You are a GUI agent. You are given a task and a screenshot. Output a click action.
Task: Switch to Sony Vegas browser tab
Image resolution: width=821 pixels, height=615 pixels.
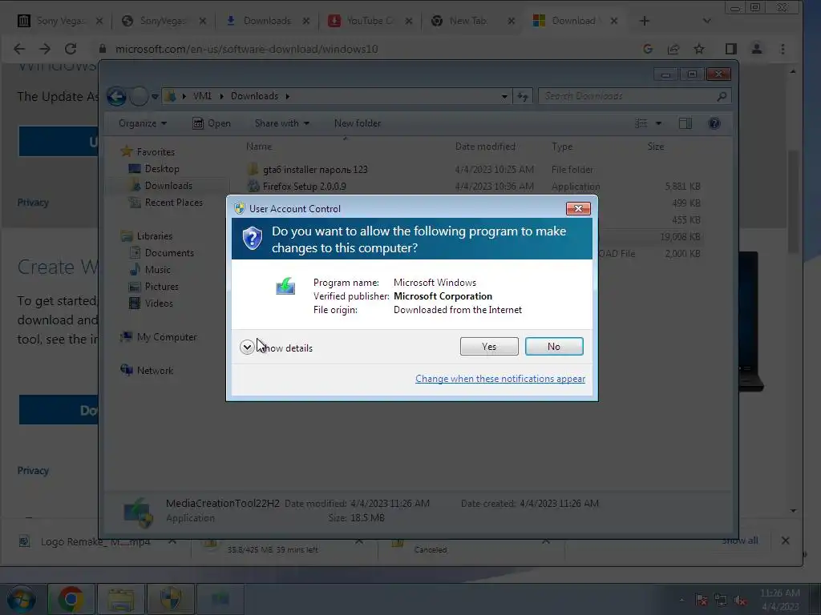tap(59, 21)
